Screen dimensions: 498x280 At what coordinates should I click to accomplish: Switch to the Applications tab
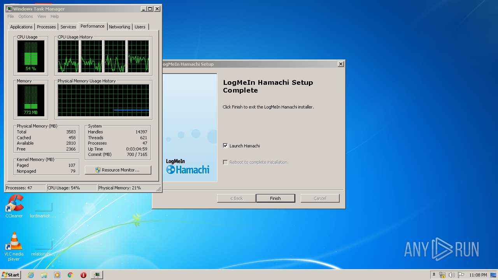(21, 27)
